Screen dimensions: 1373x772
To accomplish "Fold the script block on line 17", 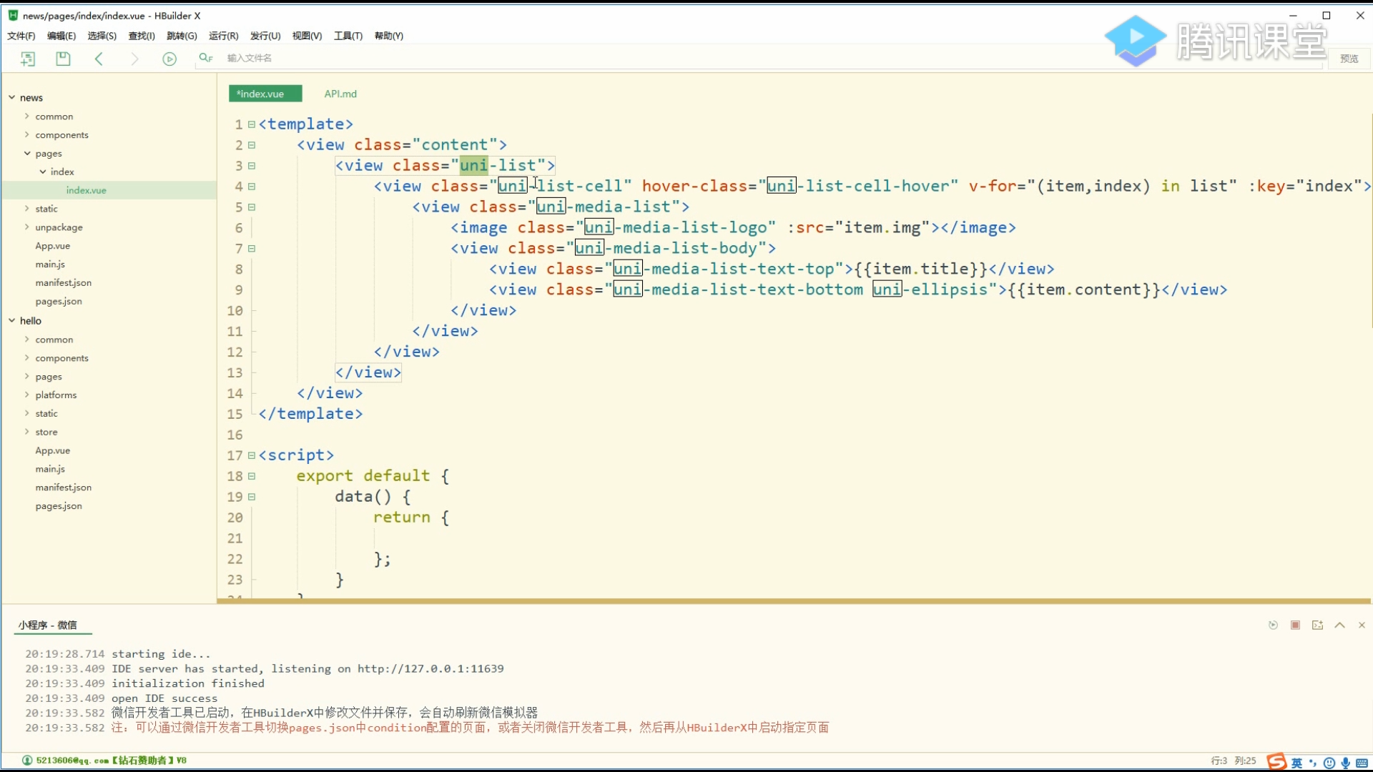I will coord(252,455).
